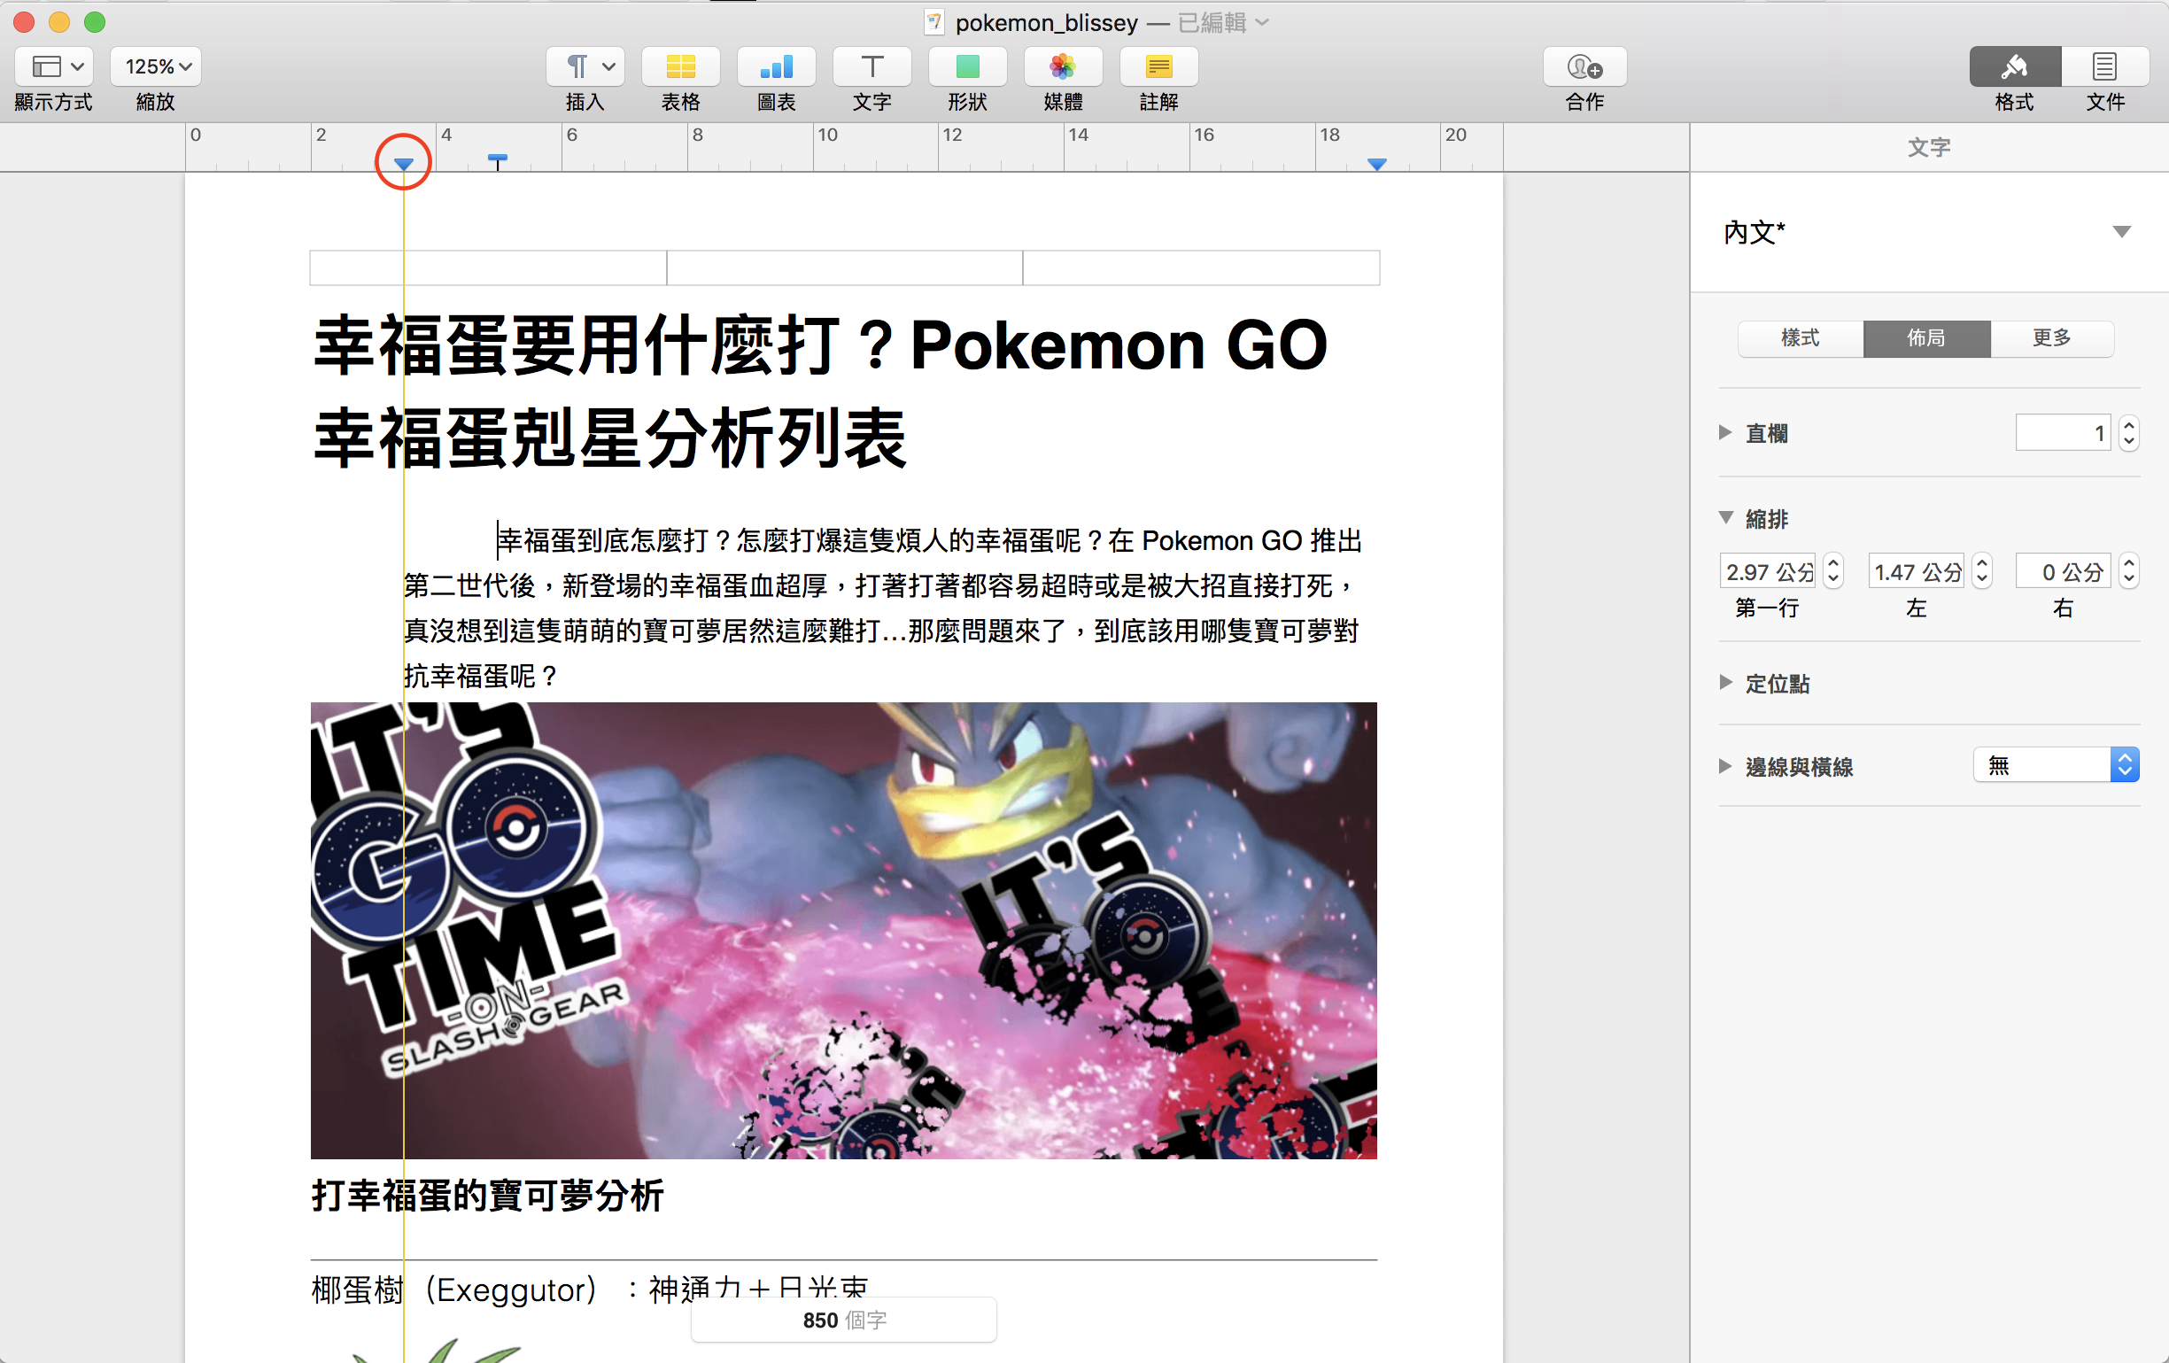Image resolution: width=2169 pixels, height=1363 pixels.
Task: Open the 媒體 media icon
Action: click(x=1063, y=66)
